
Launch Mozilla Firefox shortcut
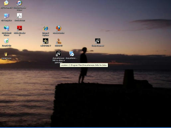click(58, 29)
